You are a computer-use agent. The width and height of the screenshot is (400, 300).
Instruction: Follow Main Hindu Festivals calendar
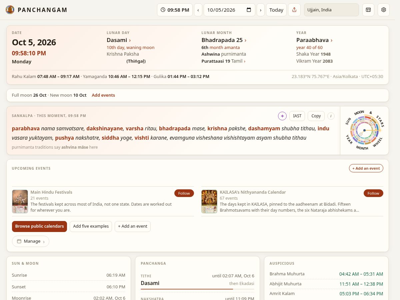click(184, 193)
